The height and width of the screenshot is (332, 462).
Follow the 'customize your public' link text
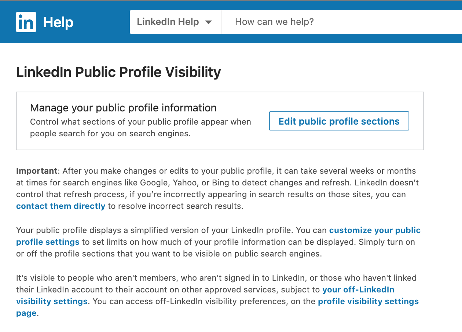coord(375,230)
